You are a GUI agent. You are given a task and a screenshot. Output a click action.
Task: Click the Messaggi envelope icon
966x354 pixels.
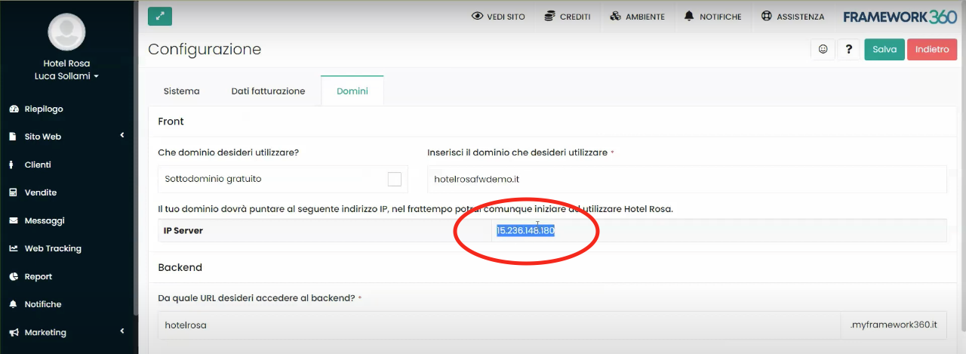(x=14, y=220)
